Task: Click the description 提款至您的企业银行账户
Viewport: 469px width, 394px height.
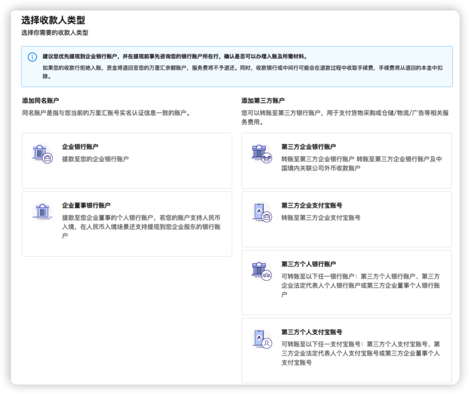Action: pos(95,159)
